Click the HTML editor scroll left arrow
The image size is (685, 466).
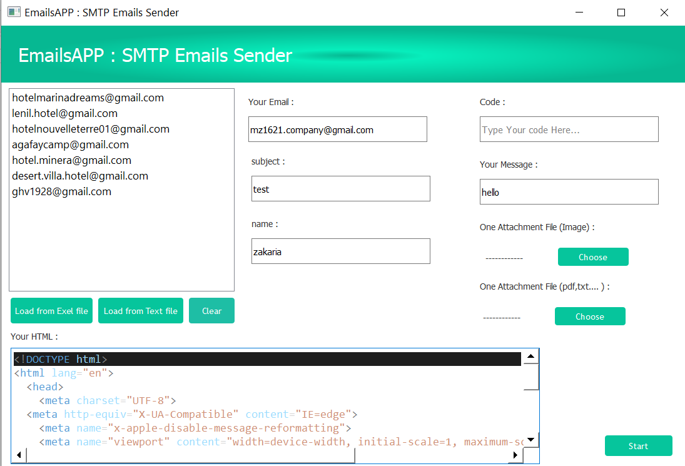pyautogui.click(x=19, y=455)
